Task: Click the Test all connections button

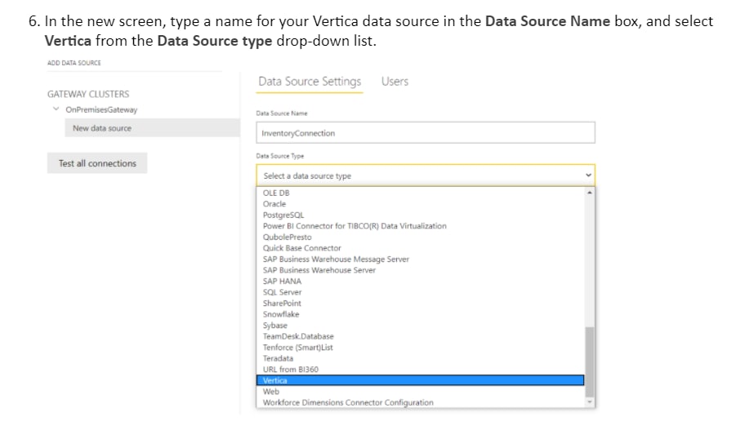Action: point(97,163)
